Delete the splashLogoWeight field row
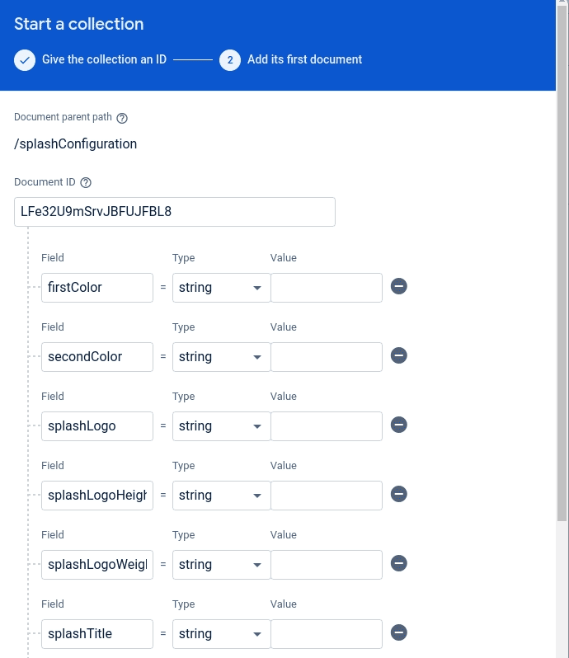The image size is (569, 658). pyautogui.click(x=399, y=564)
